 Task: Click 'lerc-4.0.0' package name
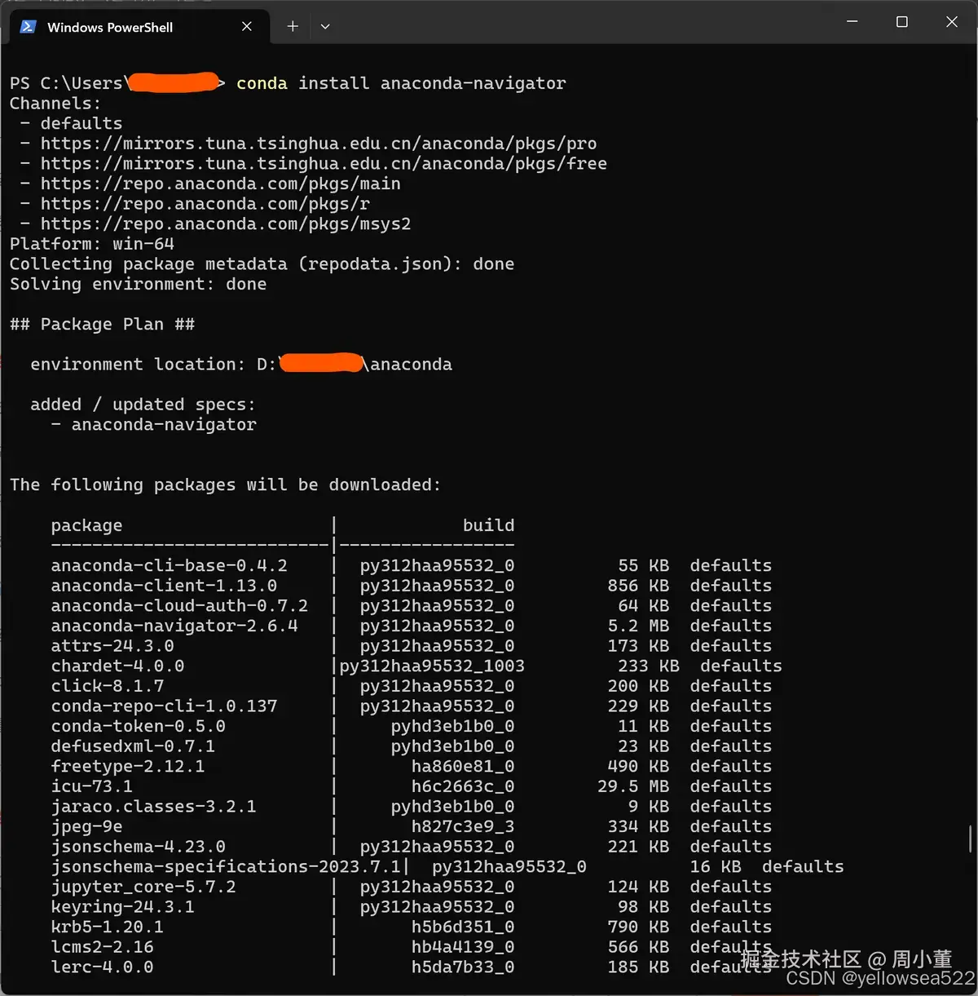click(x=102, y=967)
